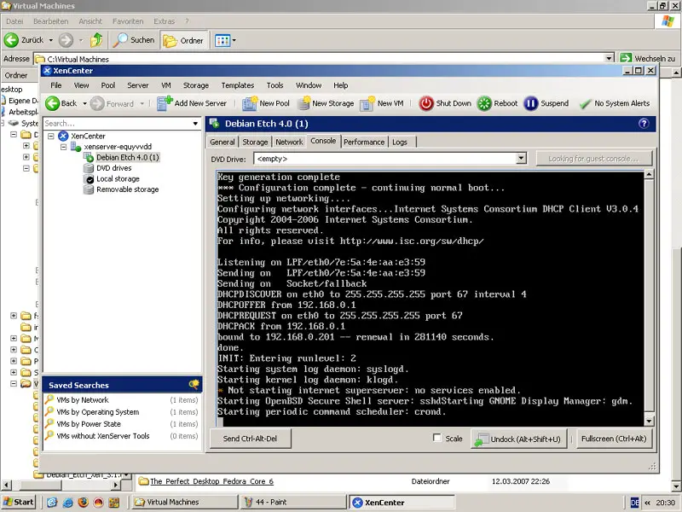This screenshot has height=512, width=682.
Task: Click the Fullscreen (Ctrl+Alt) button
Action: (x=614, y=439)
